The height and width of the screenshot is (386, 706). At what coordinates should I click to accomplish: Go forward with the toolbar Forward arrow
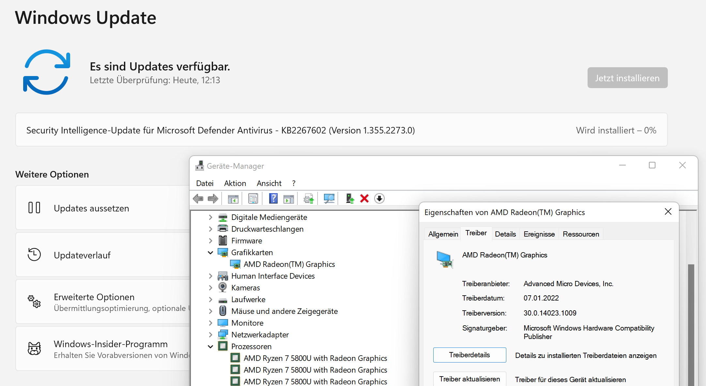pos(213,198)
